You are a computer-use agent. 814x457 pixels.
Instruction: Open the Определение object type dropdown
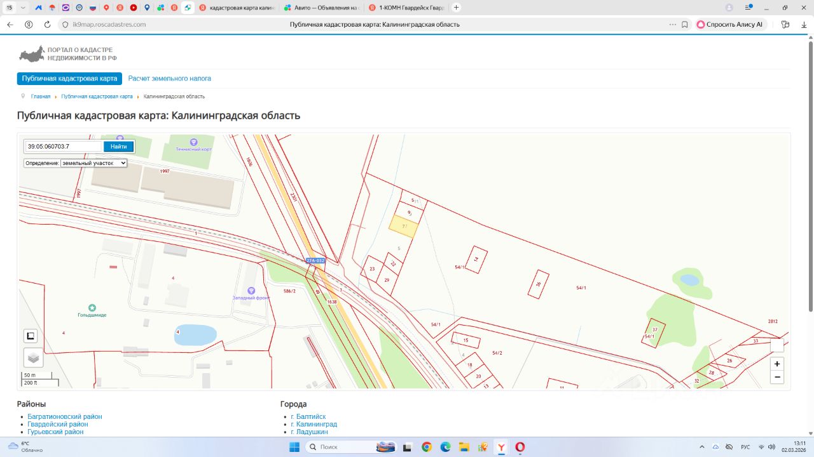(x=94, y=163)
